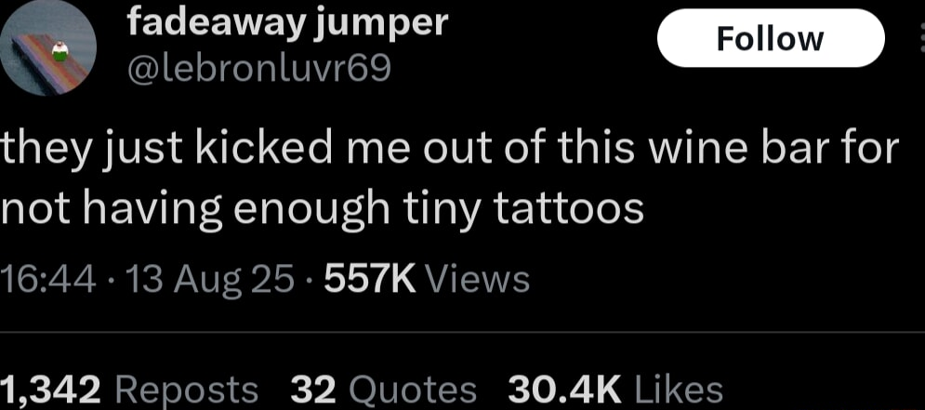
Task: Click the Views label
Action: pyautogui.click(x=477, y=280)
